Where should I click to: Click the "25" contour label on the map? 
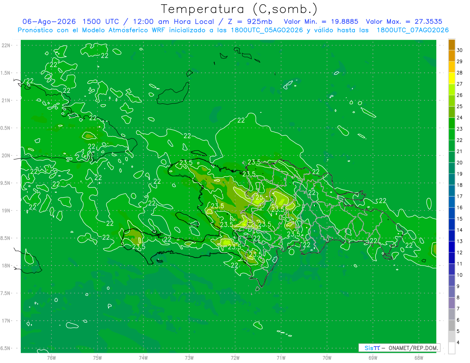click(x=259, y=198)
